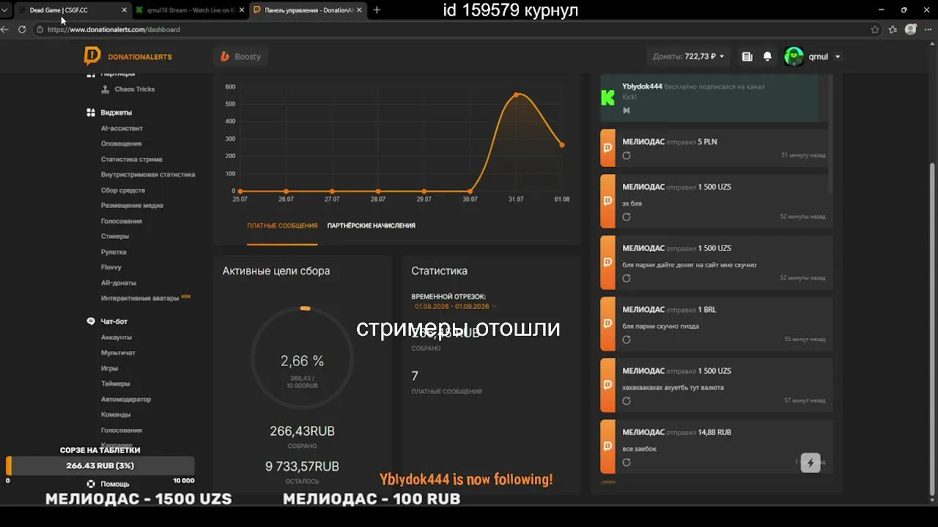Image resolution: width=938 pixels, height=527 pixels.
Task: Close the qrnul18 Stream tab
Action: coord(241,10)
